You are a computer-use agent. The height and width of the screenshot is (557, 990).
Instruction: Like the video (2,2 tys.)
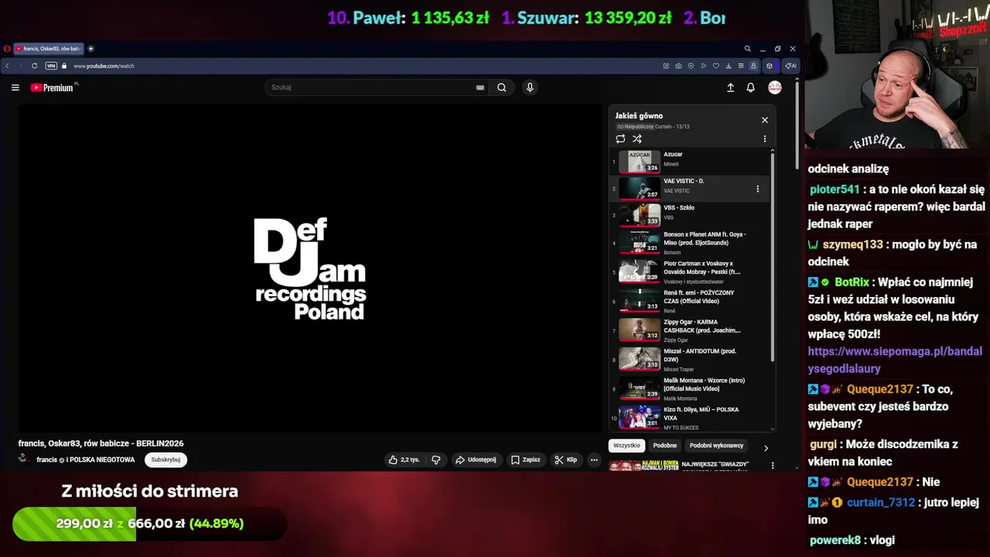[404, 460]
